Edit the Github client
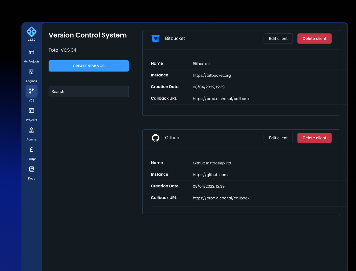The height and width of the screenshot is (271, 356). (278, 138)
